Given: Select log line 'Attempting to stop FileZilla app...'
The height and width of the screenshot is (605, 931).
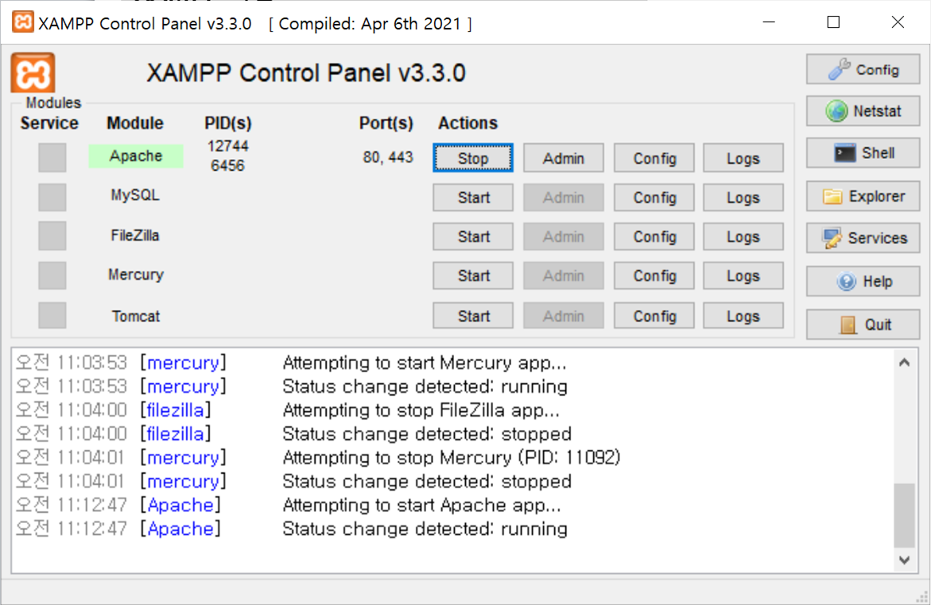Looking at the screenshot, I should 421,410.
